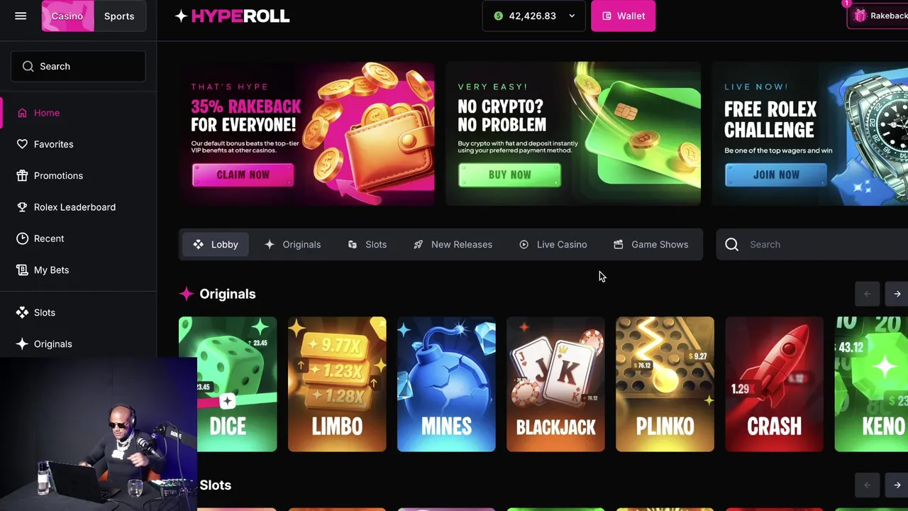Screen dimensions: 908x511
Task: Click the Rakeback gift icon
Action: 860,16
